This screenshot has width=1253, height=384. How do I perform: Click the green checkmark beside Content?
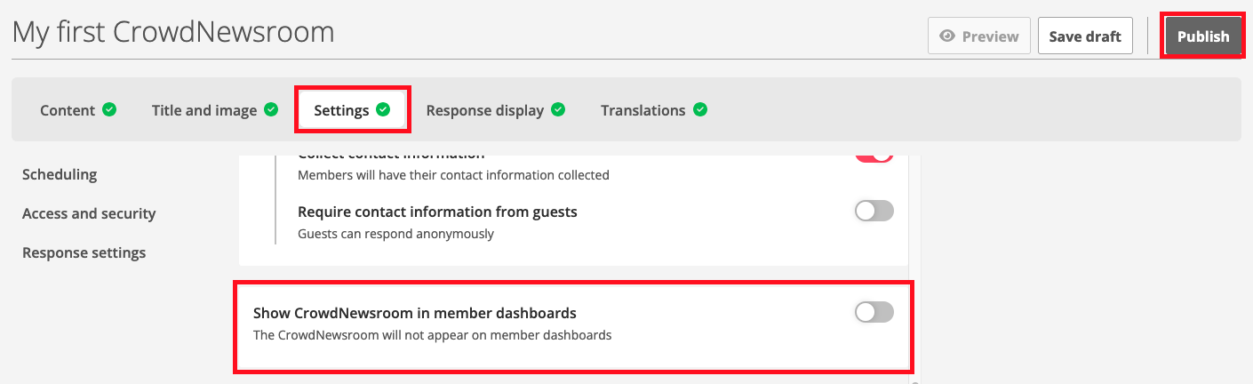pyautogui.click(x=109, y=110)
